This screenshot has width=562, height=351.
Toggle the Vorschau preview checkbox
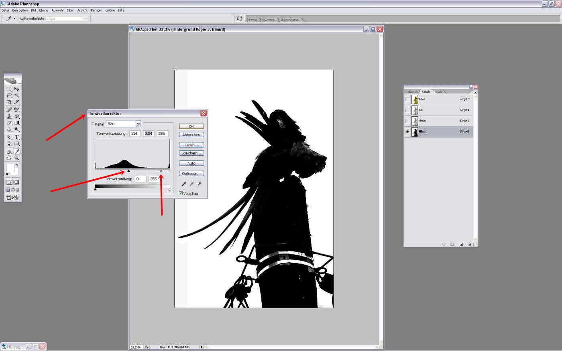(x=181, y=193)
